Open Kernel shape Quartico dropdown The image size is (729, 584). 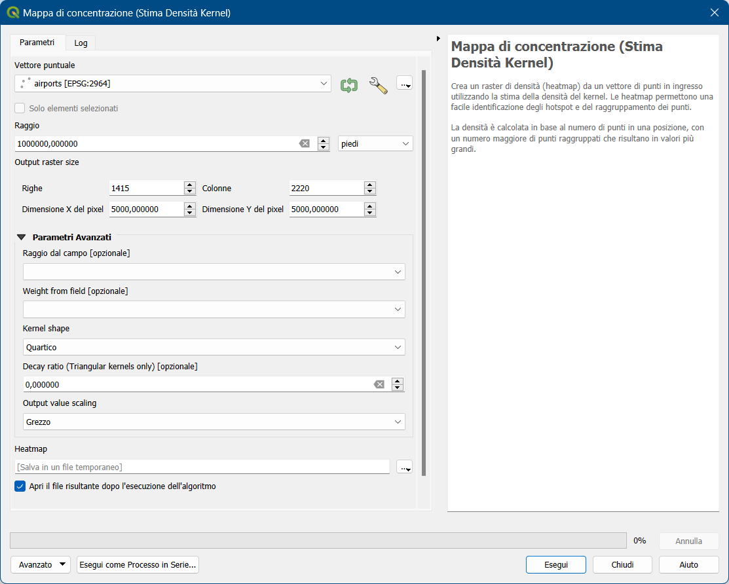pos(214,347)
